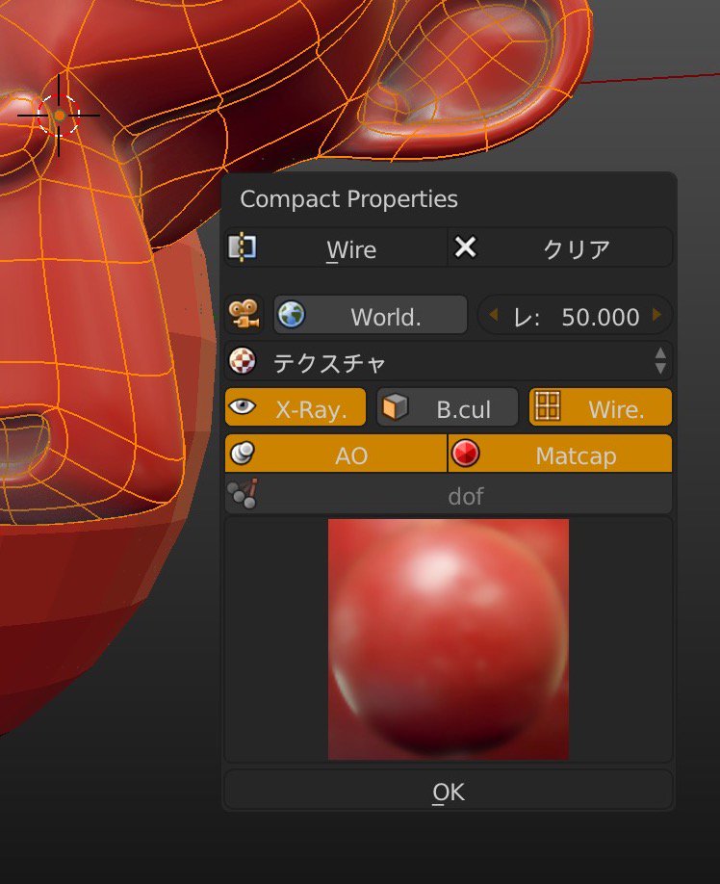Click the cube icon on B.cul
Viewport: 720px width, 884px height.
pos(395,406)
